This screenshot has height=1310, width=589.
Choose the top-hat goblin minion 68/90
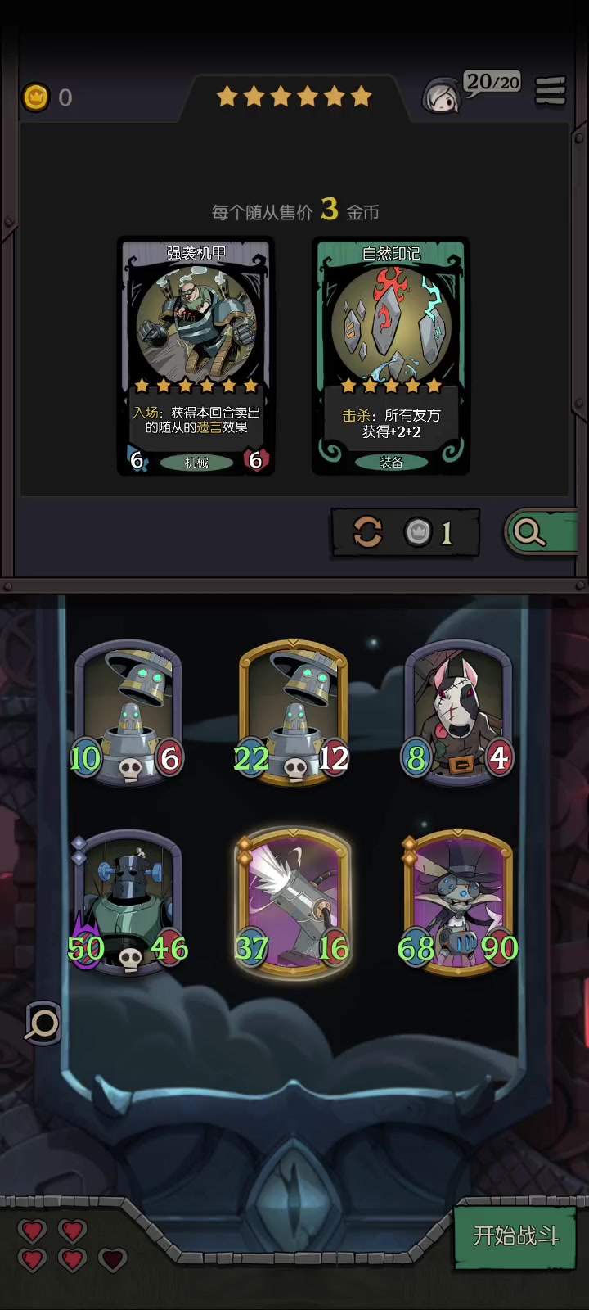pos(459,902)
